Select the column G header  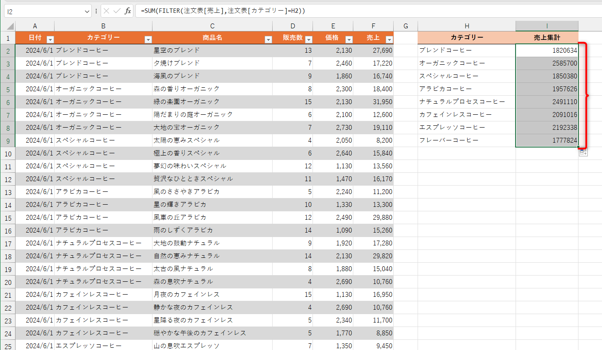click(405, 25)
